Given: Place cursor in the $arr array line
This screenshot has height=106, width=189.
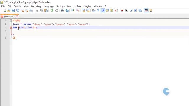Looking at the screenshot, I should pos(51,24).
